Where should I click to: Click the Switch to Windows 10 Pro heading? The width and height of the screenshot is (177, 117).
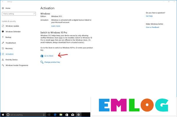(x=54, y=33)
